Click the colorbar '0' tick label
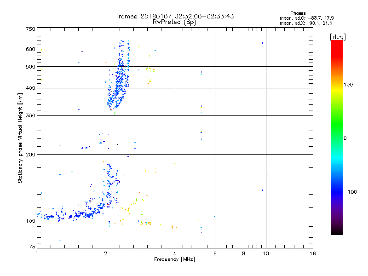This screenshot has width=368, height=276. click(x=345, y=138)
